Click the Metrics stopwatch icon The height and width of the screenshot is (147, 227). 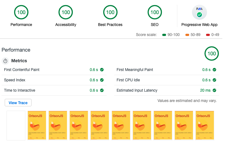click(5, 61)
